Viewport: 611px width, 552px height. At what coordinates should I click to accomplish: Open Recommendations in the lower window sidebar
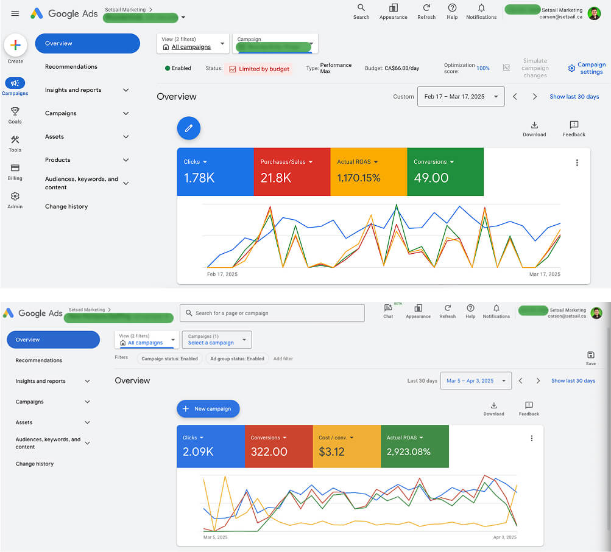pyautogui.click(x=39, y=360)
